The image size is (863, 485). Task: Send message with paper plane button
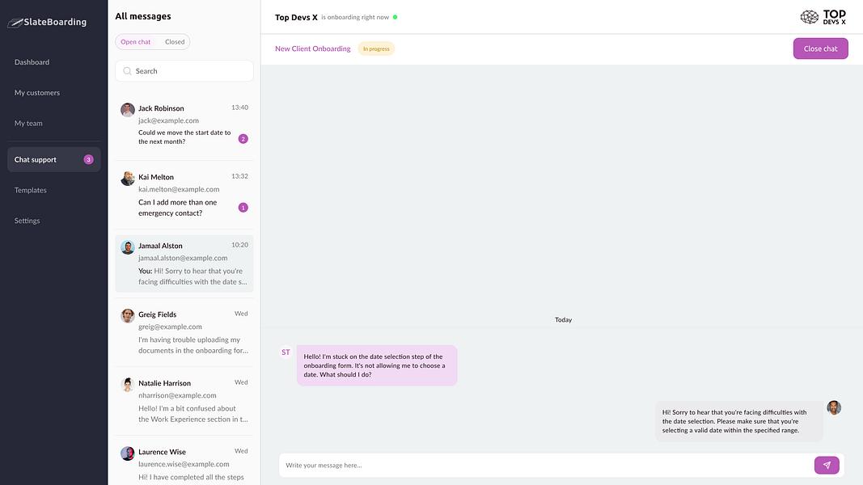click(x=827, y=466)
